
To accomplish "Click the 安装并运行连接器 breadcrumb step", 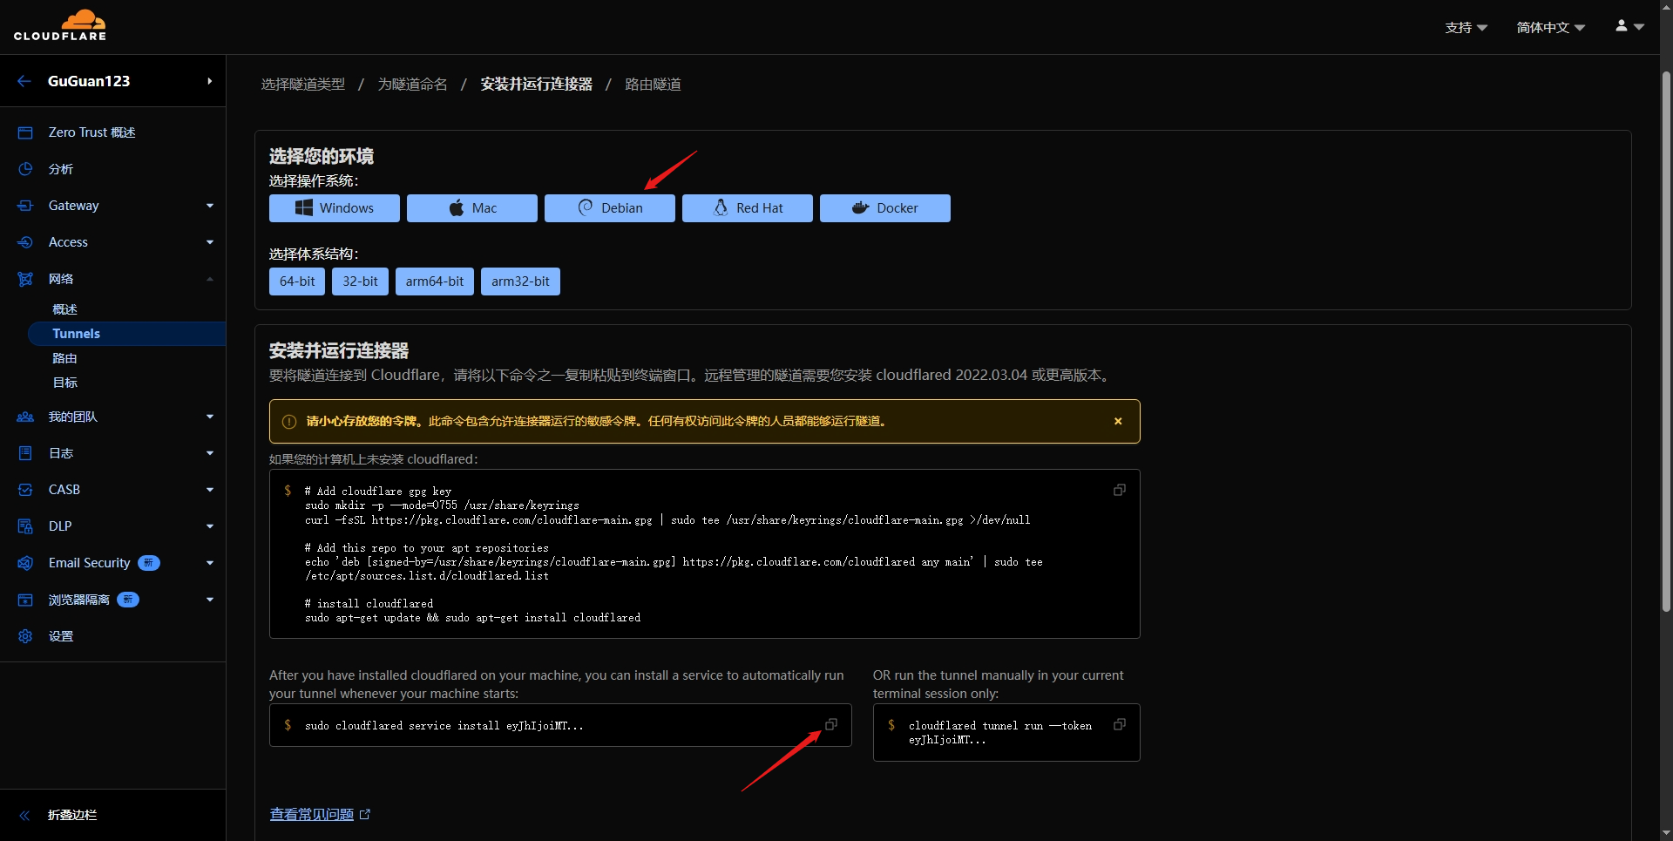I will (537, 85).
